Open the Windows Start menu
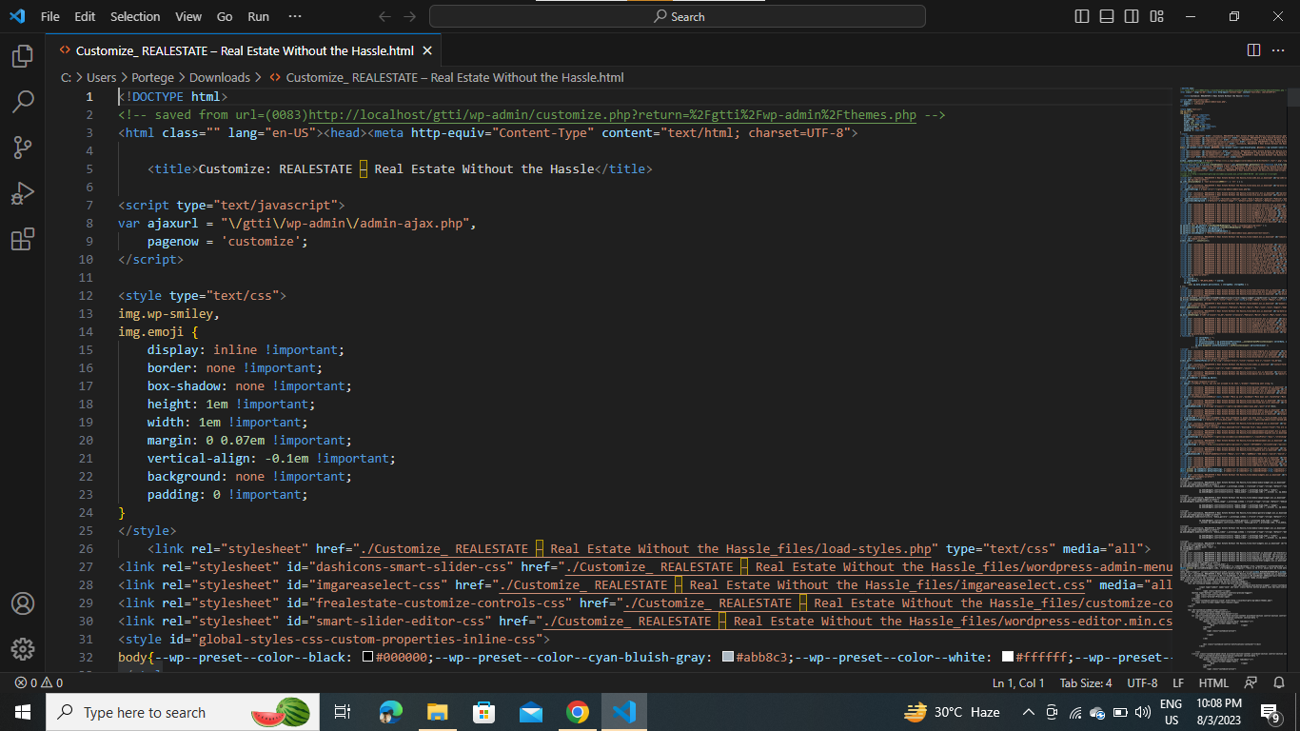Viewport: 1300px width, 731px height. tap(23, 712)
